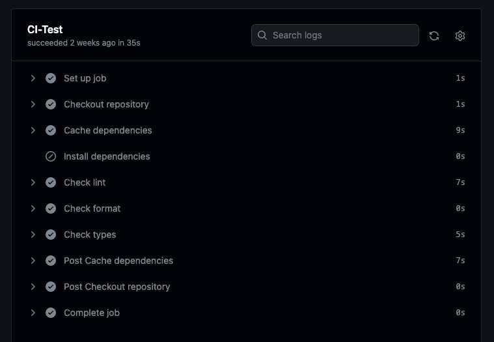This screenshot has width=494, height=342.
Task: Click success checkmark beside Complete job
Action: pos(51,313)
